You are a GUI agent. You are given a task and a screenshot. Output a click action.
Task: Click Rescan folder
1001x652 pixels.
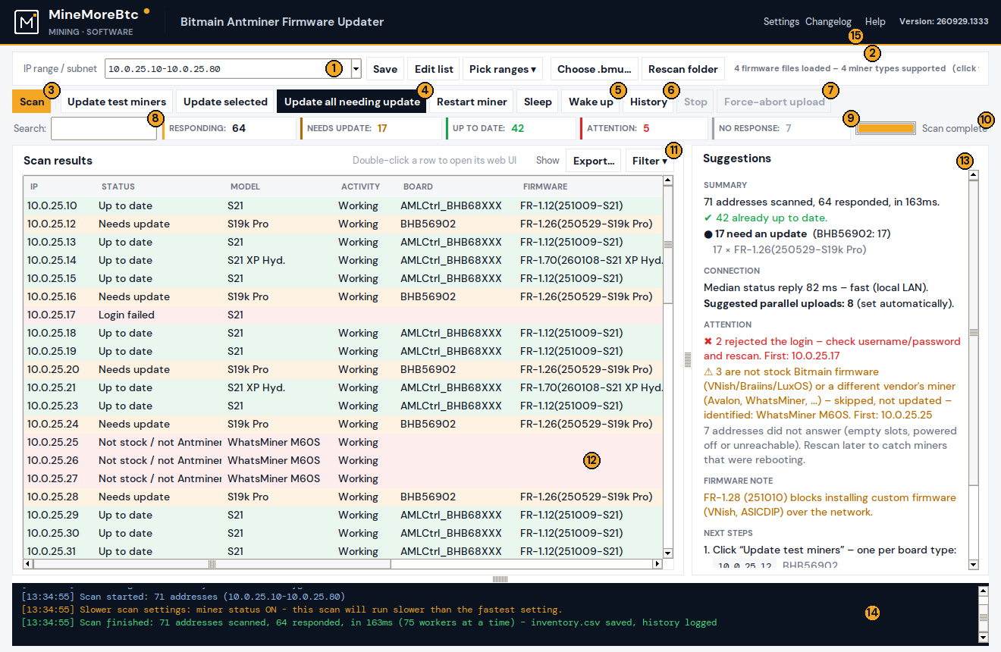tap(683, 69)
